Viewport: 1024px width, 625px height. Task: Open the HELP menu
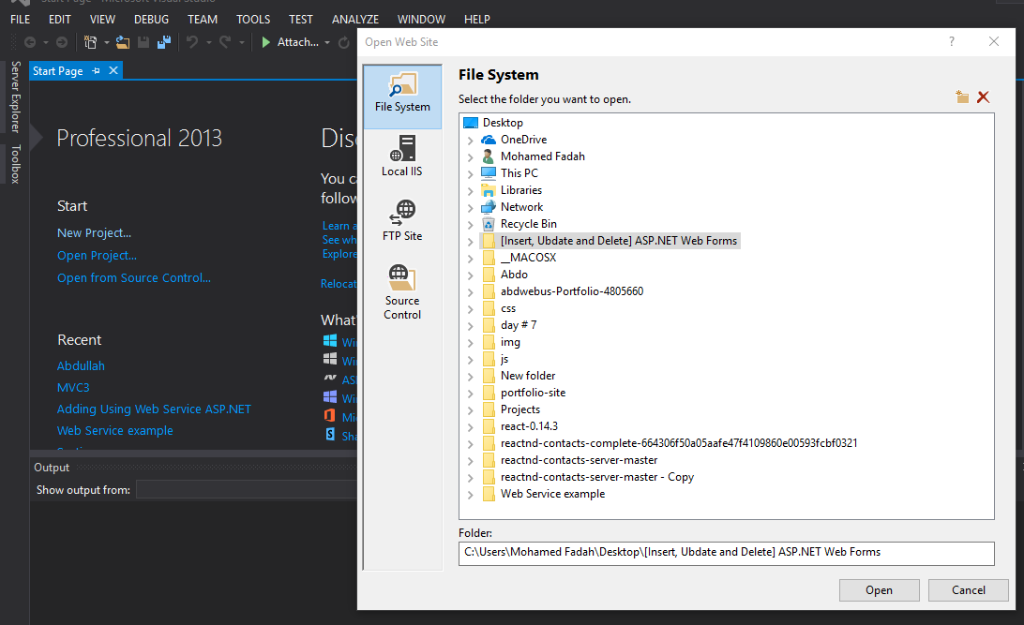coord(476,20)
